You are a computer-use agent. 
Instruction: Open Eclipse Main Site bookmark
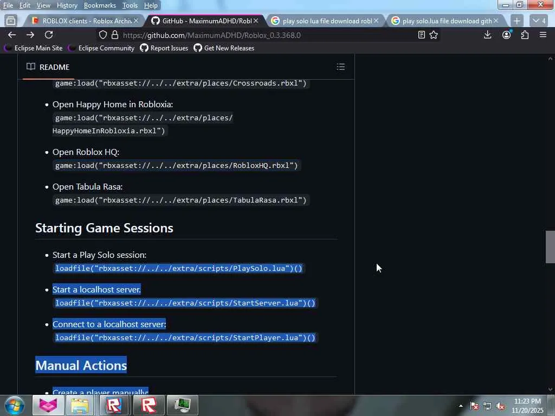click(34, 48)
